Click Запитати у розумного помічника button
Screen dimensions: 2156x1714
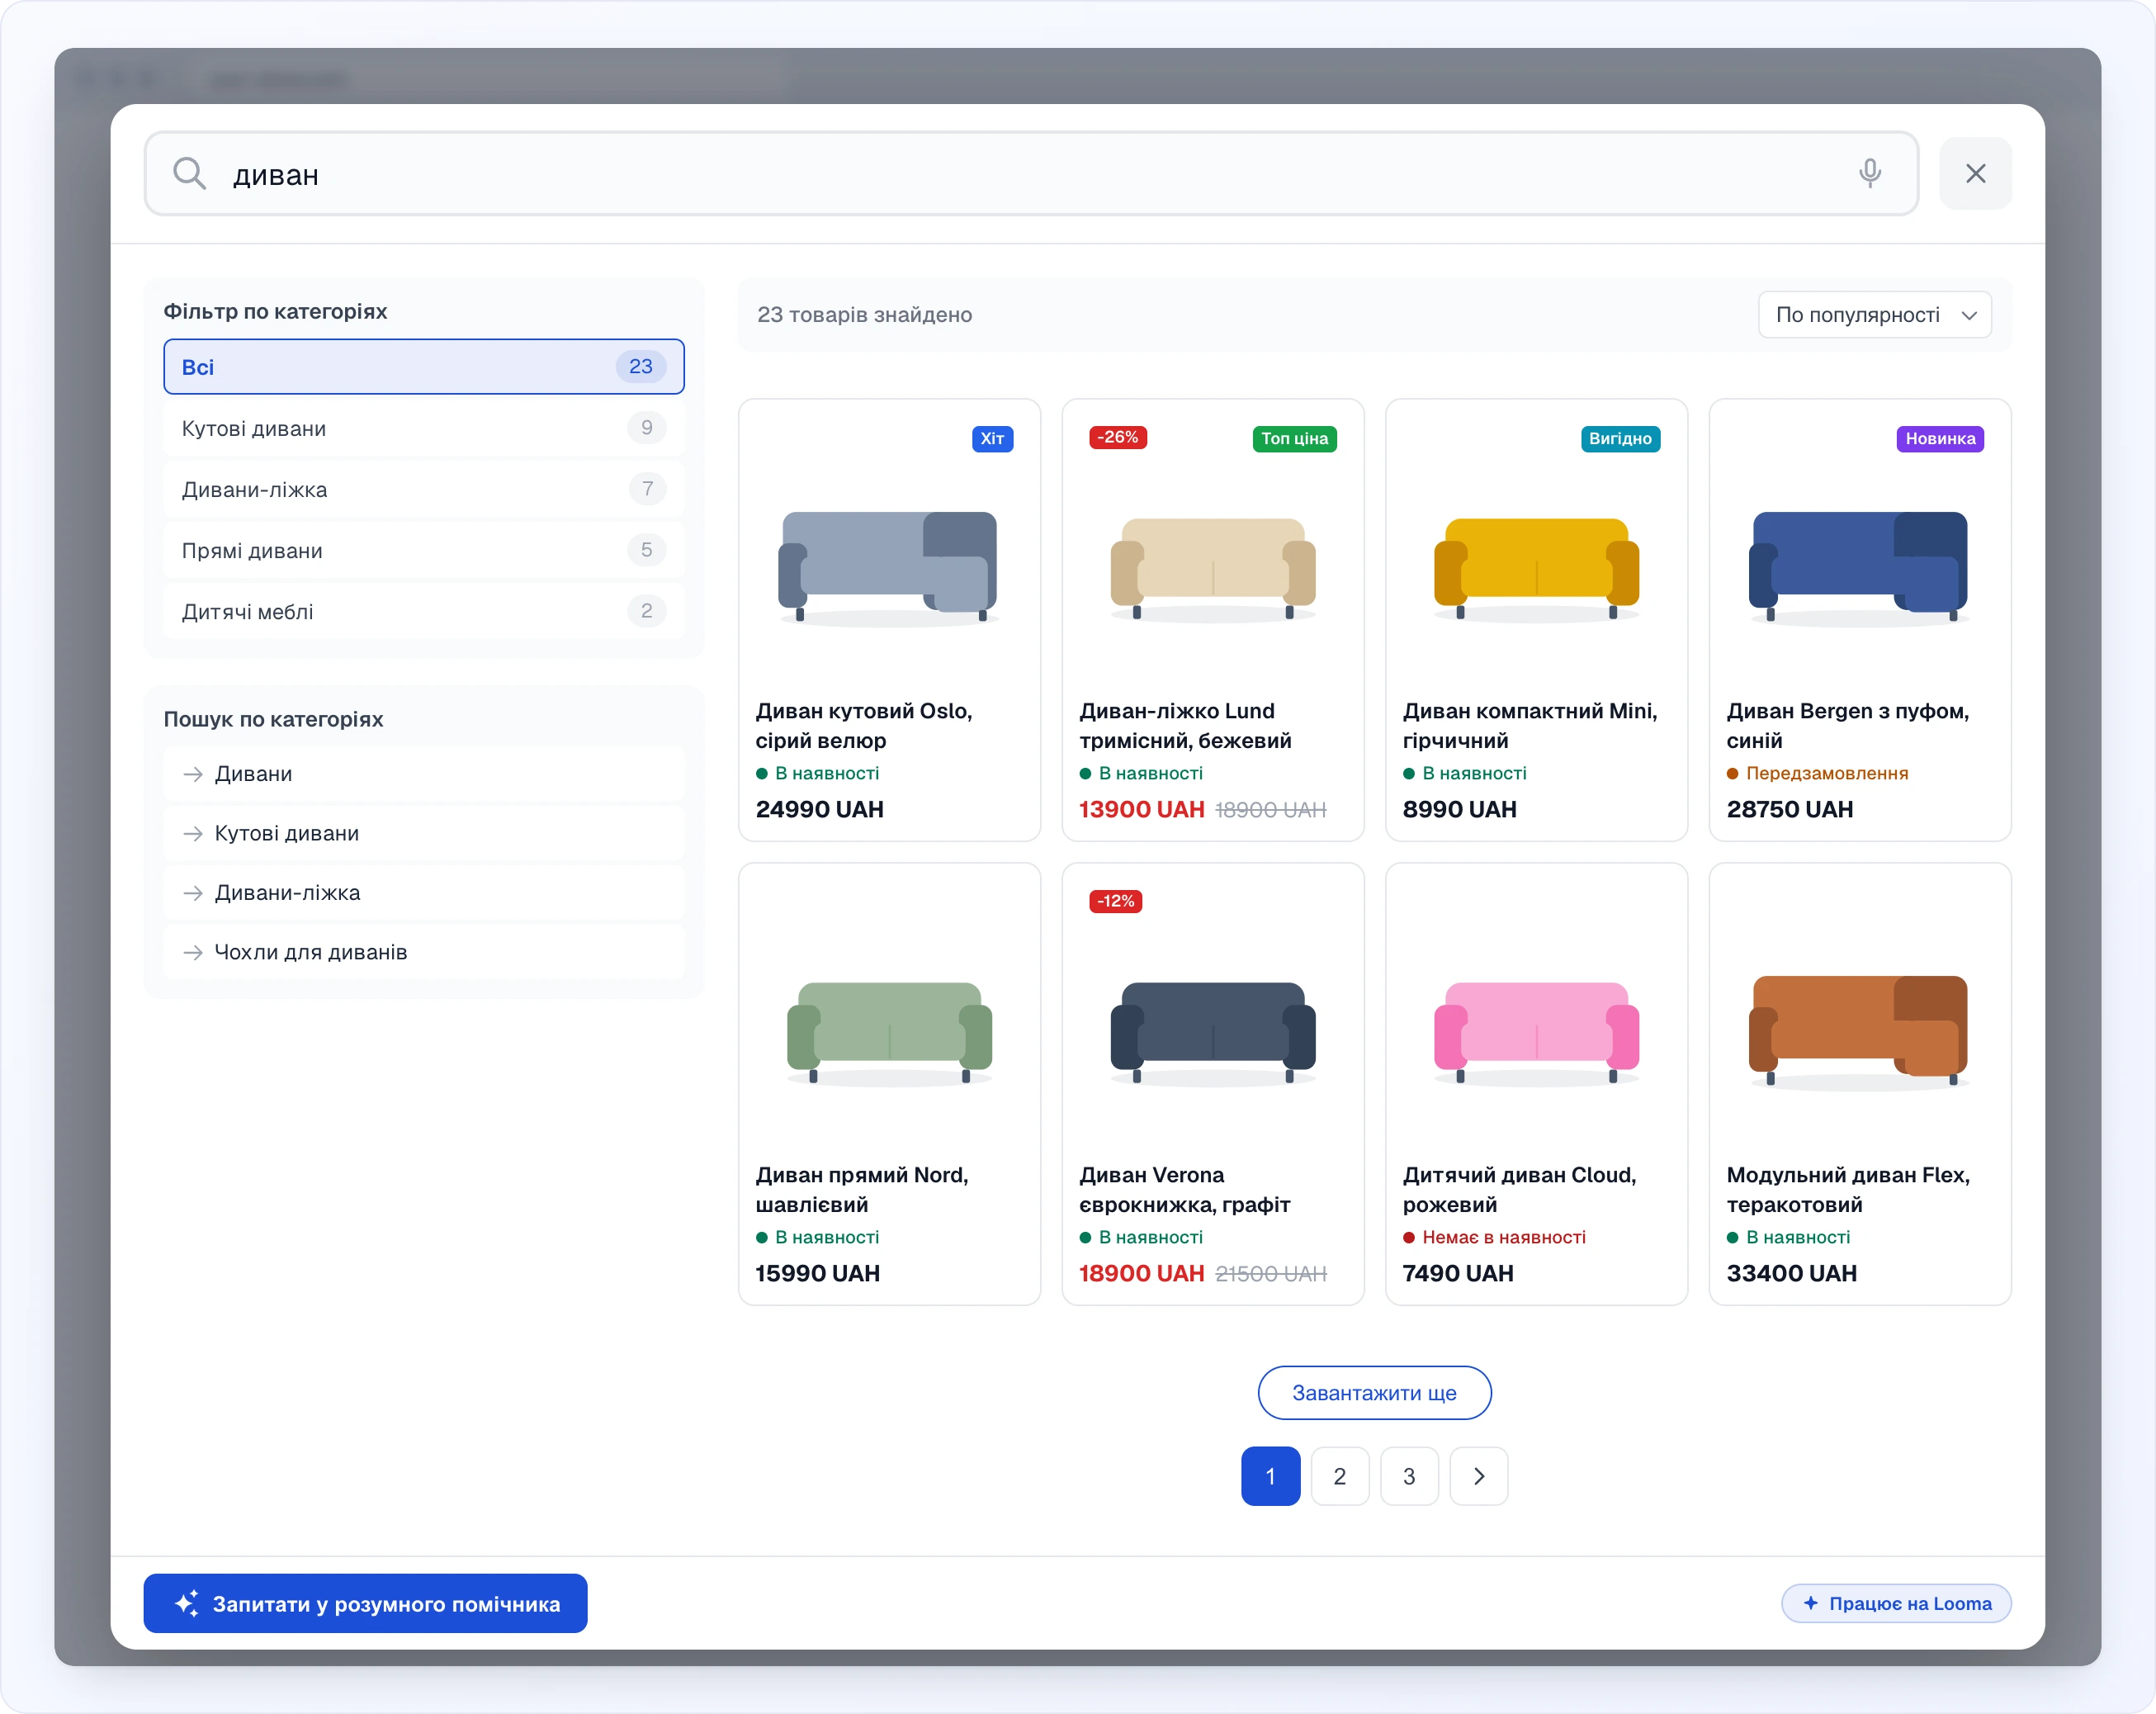coord(365,1603)
